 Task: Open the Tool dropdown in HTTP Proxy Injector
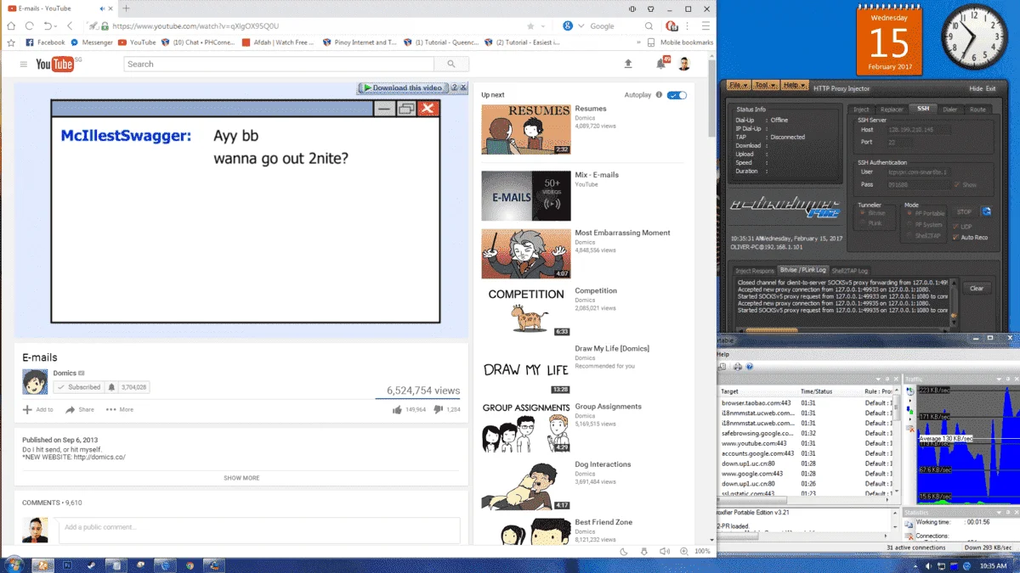pyautogui.click(x=765, y=85)
